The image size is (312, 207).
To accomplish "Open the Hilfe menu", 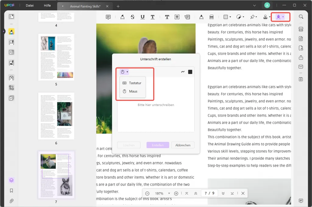I will (x=47, y=5).
